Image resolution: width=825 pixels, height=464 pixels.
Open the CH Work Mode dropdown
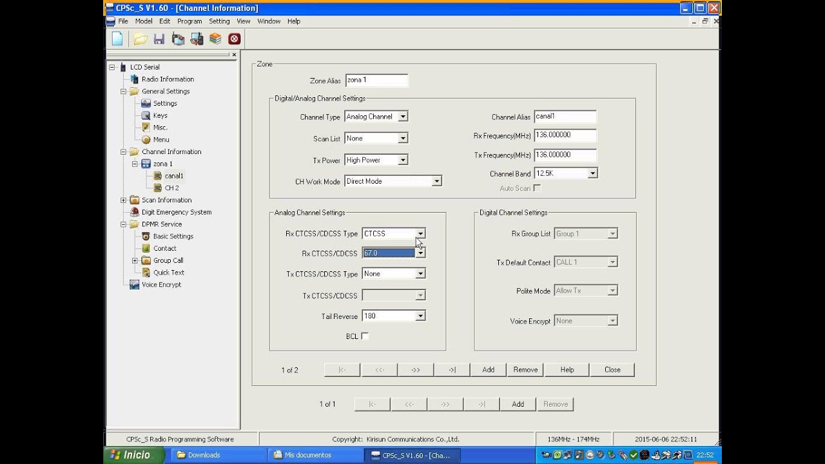(x=436, y=181)
